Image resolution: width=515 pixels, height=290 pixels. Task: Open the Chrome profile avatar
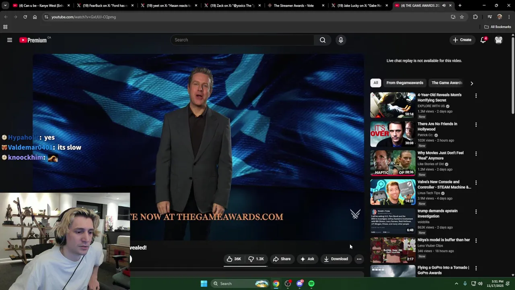(500, 17)
